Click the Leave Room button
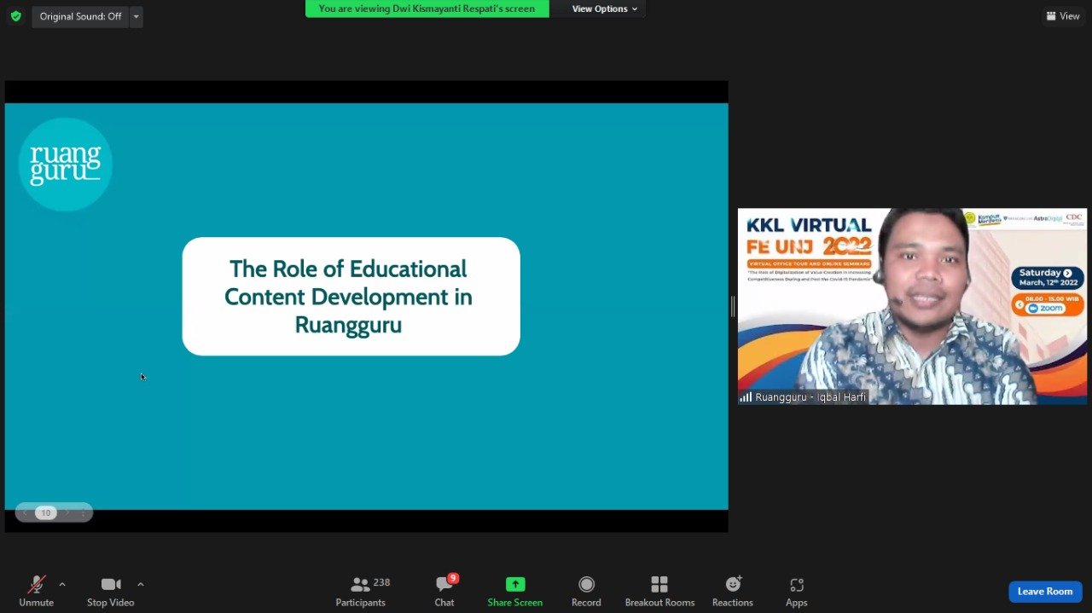 pos(1045,592)
